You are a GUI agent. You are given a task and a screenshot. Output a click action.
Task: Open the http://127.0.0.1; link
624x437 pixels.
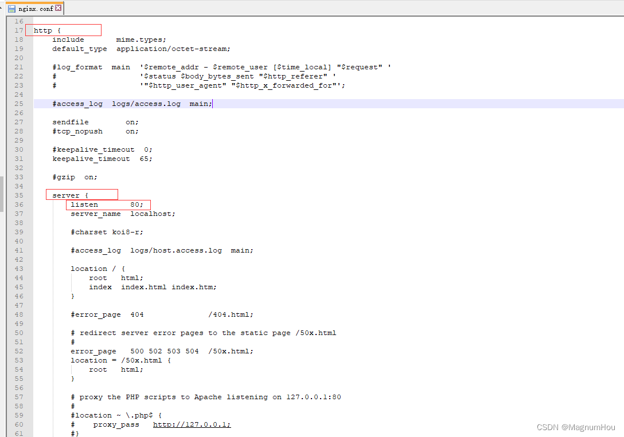(x=192, y=424)
